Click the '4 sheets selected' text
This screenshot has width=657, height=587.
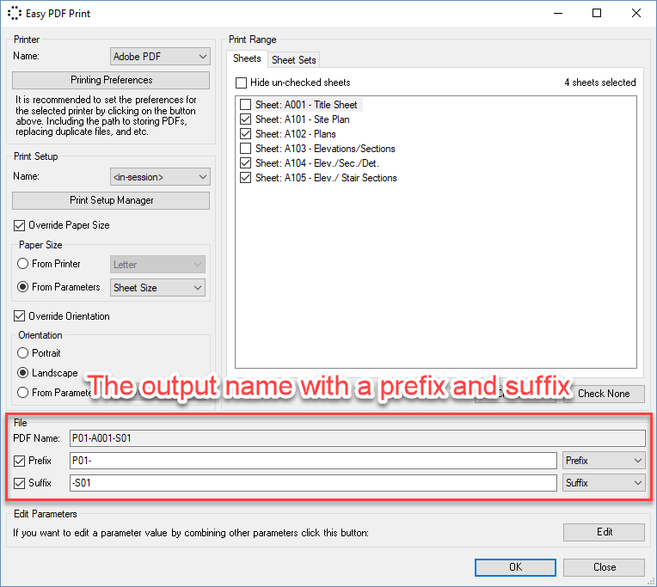[x=600, y=83]
